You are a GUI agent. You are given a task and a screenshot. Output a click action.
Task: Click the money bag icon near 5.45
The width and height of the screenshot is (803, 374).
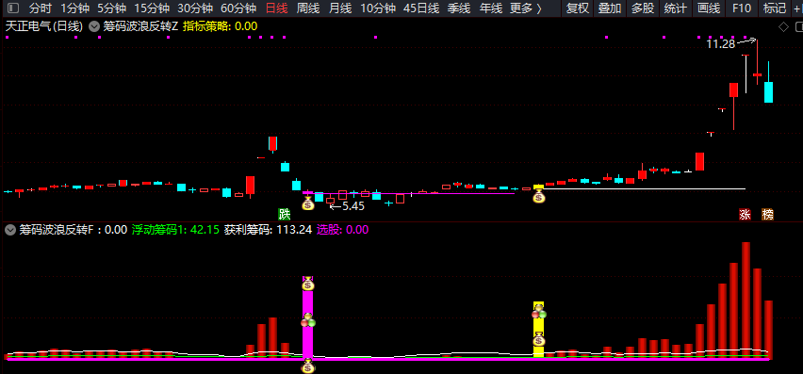(x=308, y=203)
